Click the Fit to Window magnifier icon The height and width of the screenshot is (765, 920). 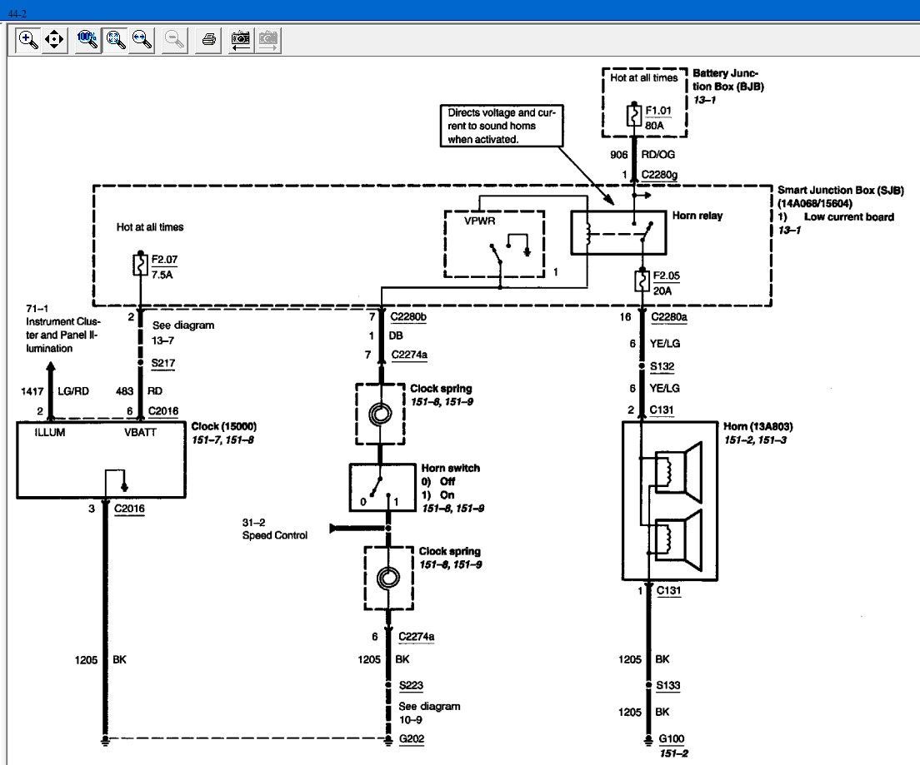114,39
